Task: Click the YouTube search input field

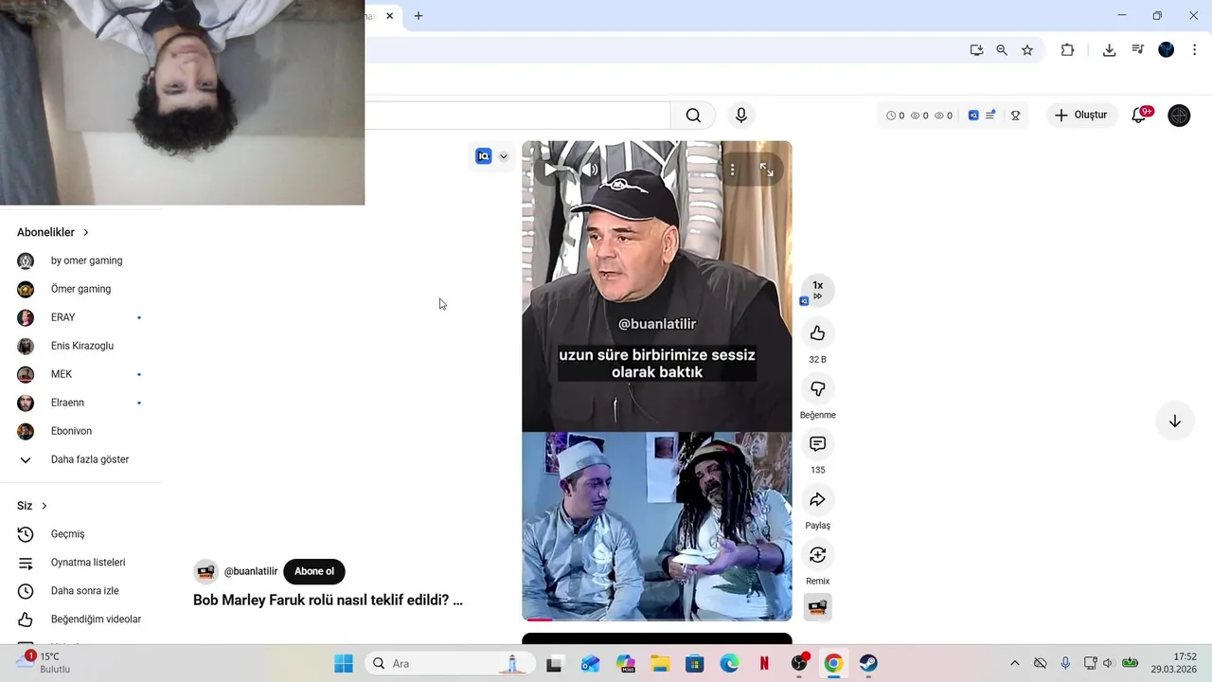Action: [517, 116]
